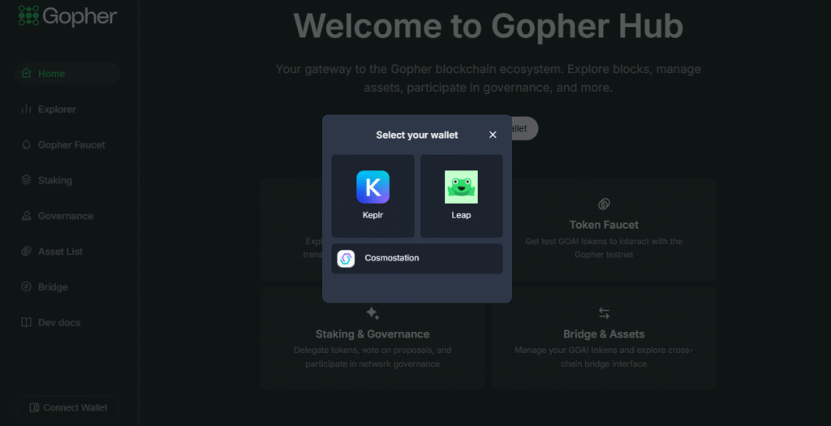Open Dev docs from sidebar

[58, 323]
